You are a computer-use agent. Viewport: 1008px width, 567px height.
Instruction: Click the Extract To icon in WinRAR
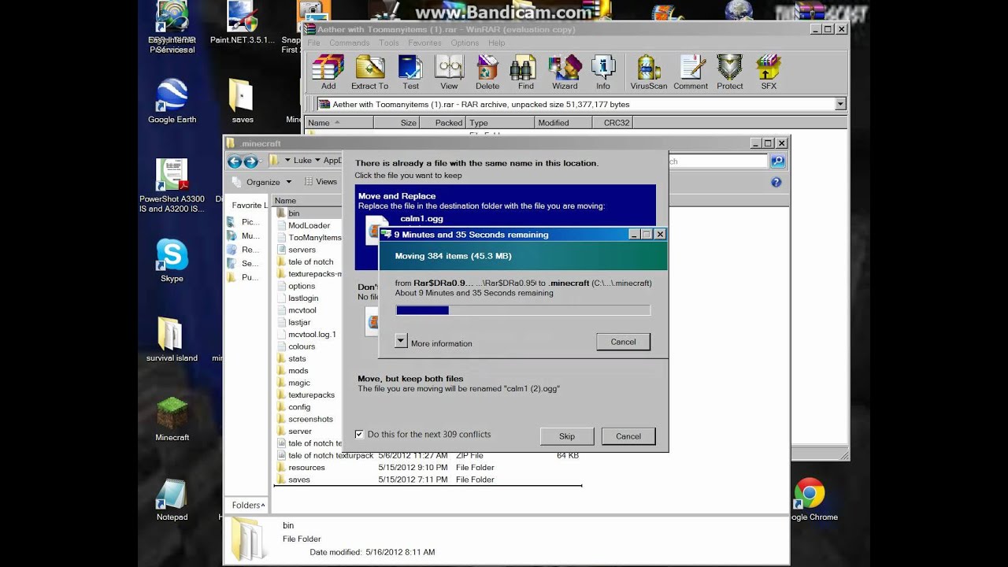[369, 72]
